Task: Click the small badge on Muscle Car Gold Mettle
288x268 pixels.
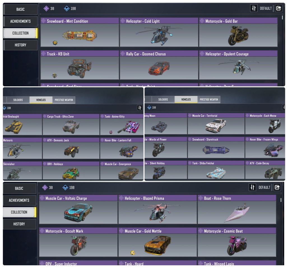Action: pyautogui.click(x=132, y=253)
